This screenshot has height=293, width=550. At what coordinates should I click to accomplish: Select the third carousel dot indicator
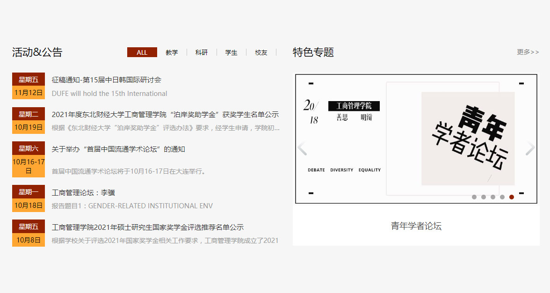pos(493,197)
